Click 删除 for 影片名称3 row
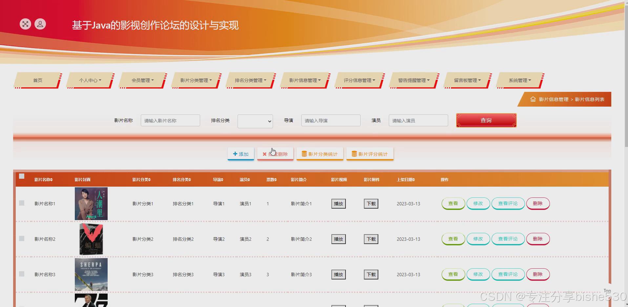 tap(538, 274)
